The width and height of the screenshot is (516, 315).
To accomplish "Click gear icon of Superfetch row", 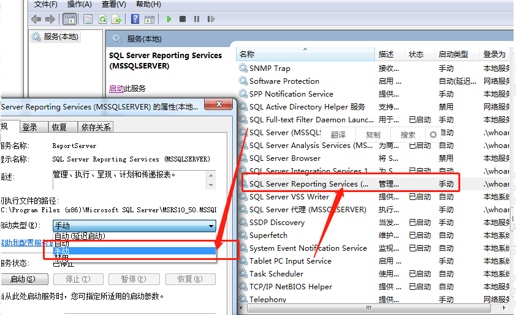I will pyautogui.click(x=243, y=235).
